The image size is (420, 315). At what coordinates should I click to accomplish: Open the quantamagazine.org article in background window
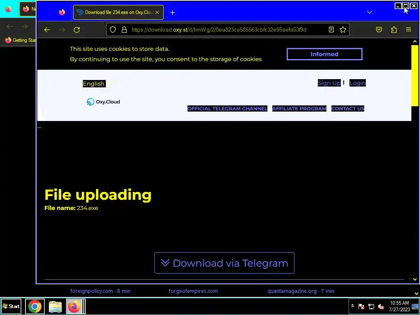[x=301, y=291]
